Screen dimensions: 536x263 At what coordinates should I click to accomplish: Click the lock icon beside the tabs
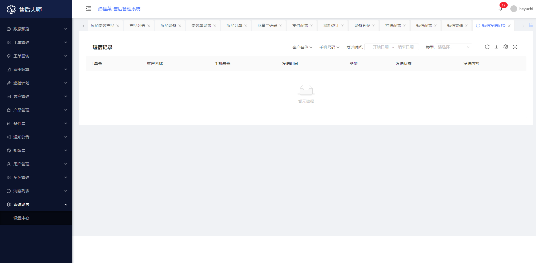tap(531, 25)
